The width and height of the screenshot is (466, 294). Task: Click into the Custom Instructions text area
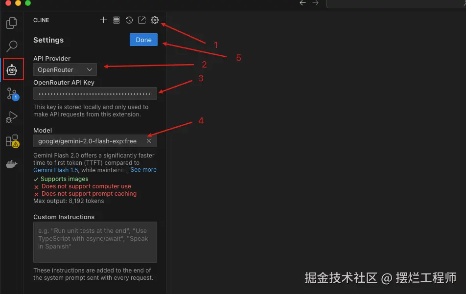coord(95,242)
